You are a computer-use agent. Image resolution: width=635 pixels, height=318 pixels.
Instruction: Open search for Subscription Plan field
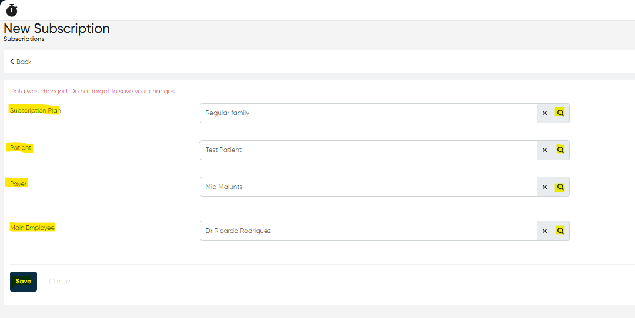pyautogui.click(x=560, y=113)
